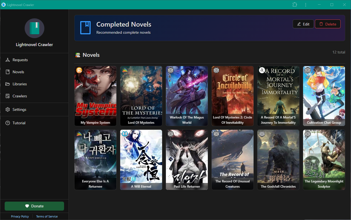Viewport: 351px width, 220px height.
Task: Open the three-dot menu in title bar
Action: point(306,5)
